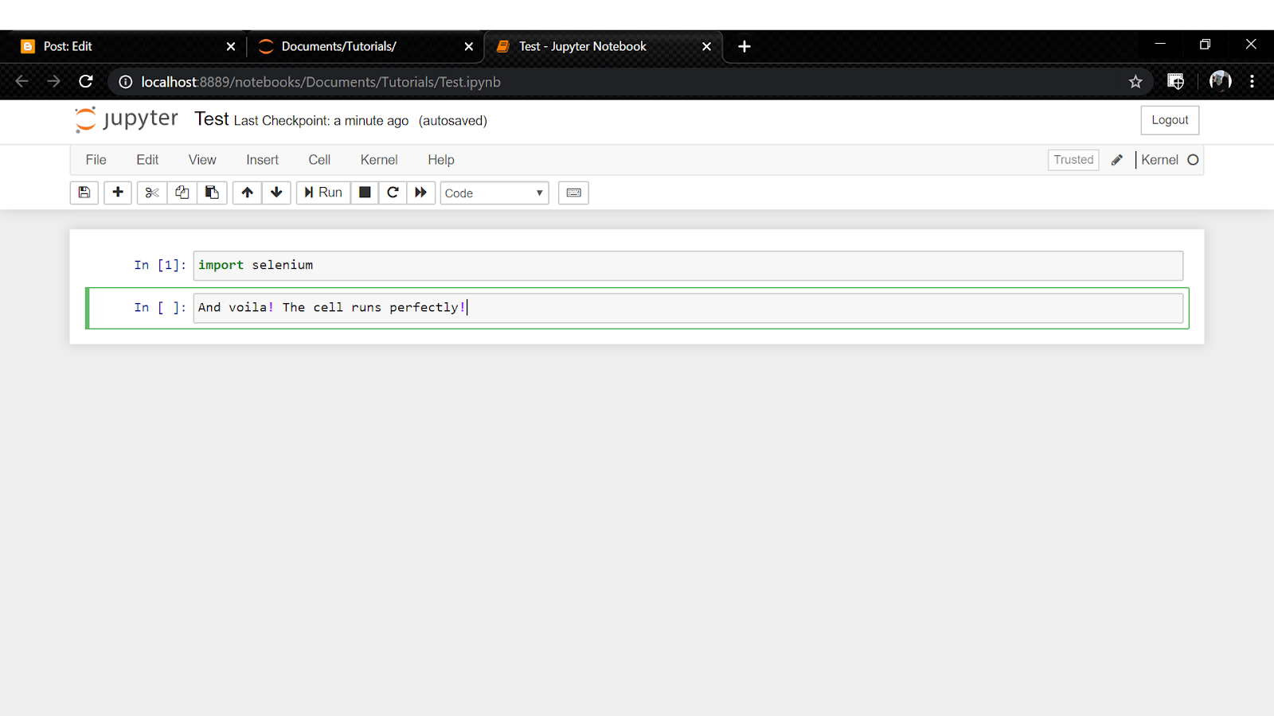Open the Cell menu

point(319,160)
